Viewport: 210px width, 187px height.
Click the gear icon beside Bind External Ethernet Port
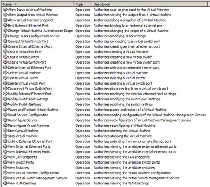coord(5,26)
